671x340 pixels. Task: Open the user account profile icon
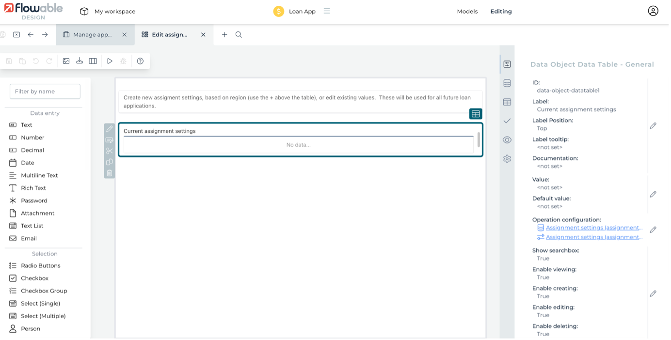click(x=653, y=11)
